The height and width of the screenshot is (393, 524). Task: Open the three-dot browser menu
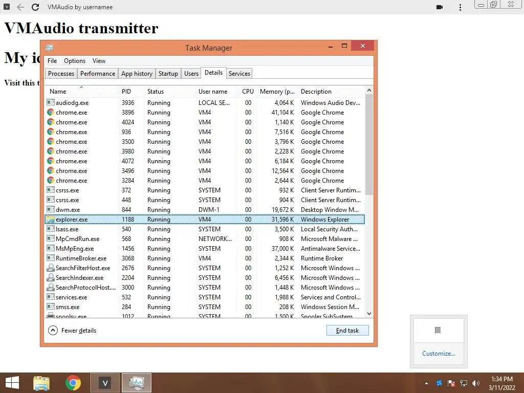tap(460, 7)
